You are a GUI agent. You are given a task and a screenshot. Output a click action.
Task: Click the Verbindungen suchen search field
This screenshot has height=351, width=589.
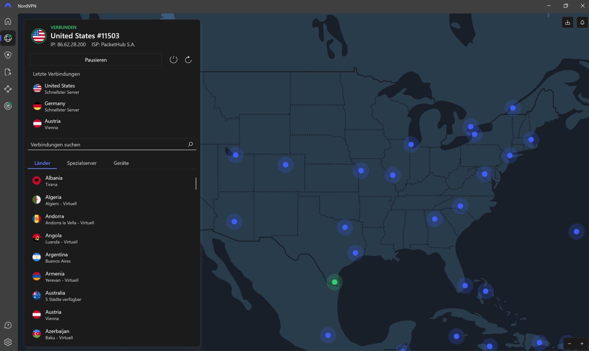coord(112,144)
